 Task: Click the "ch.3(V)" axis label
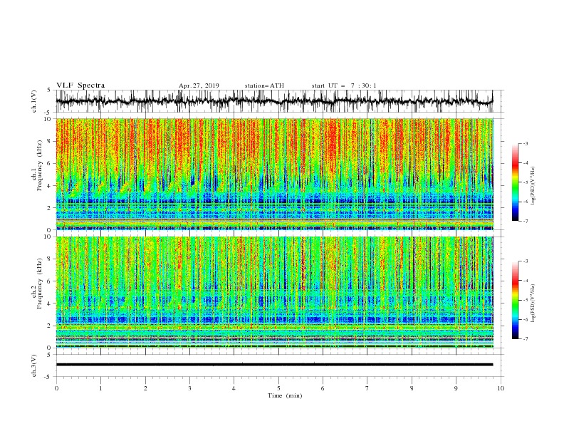tap(34, 365)
